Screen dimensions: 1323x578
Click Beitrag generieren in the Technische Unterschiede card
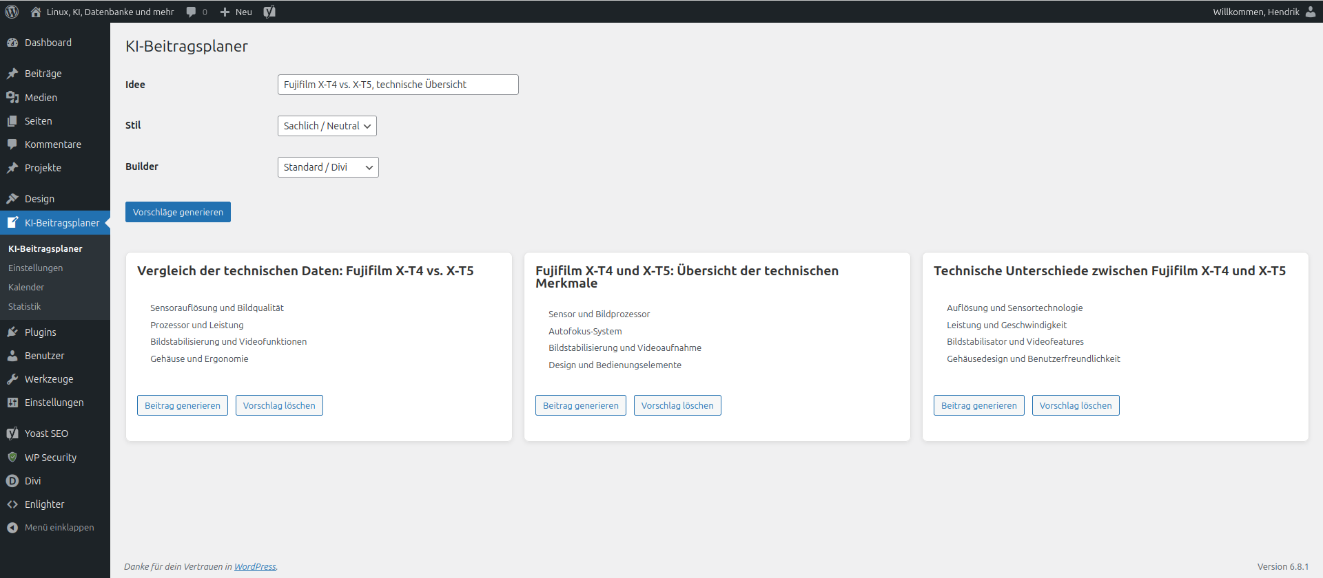click(979, 405)
